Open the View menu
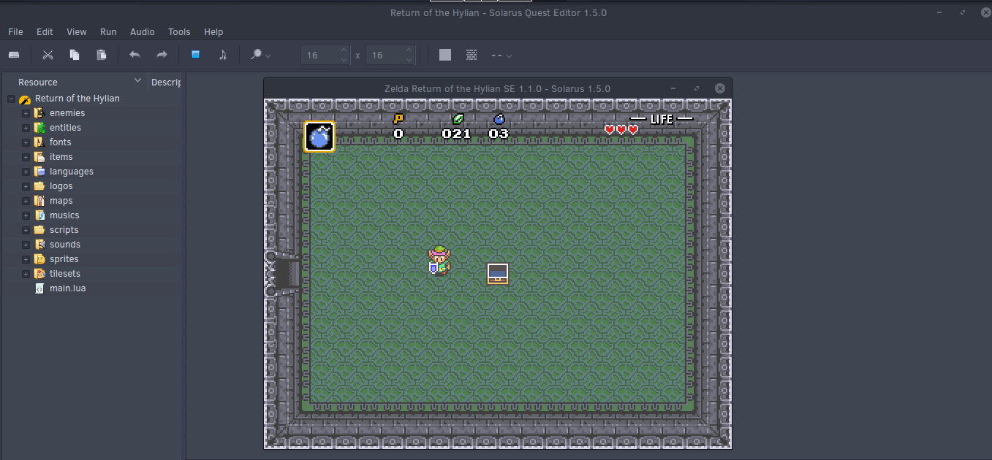Image resolution: width=992 pixels, height=460 pixels. (x=77, y=32)
